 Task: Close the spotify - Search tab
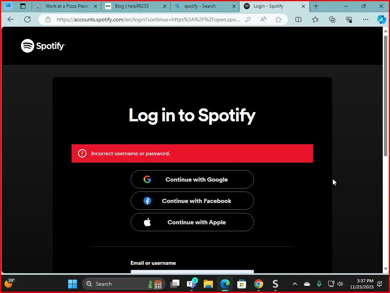[234, 6]
